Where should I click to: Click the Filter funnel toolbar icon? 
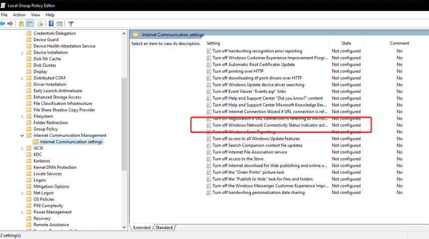coord(71,24)
